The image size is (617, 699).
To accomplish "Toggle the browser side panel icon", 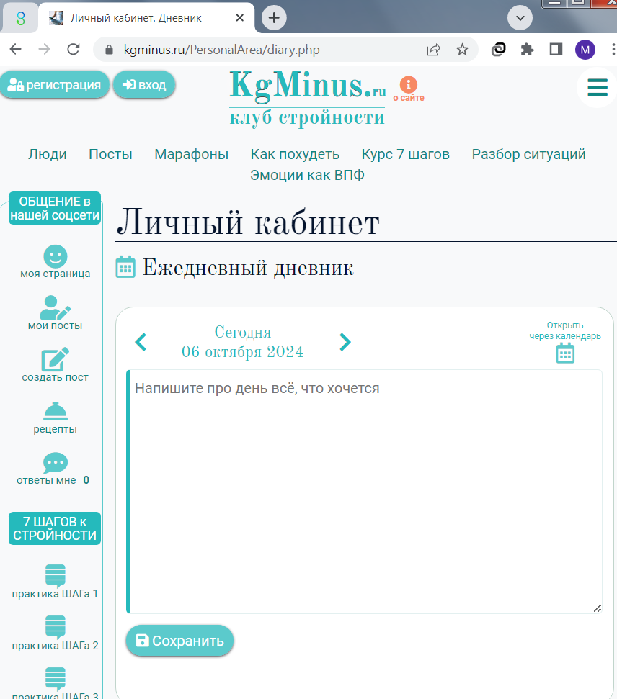I will [556, 50].
